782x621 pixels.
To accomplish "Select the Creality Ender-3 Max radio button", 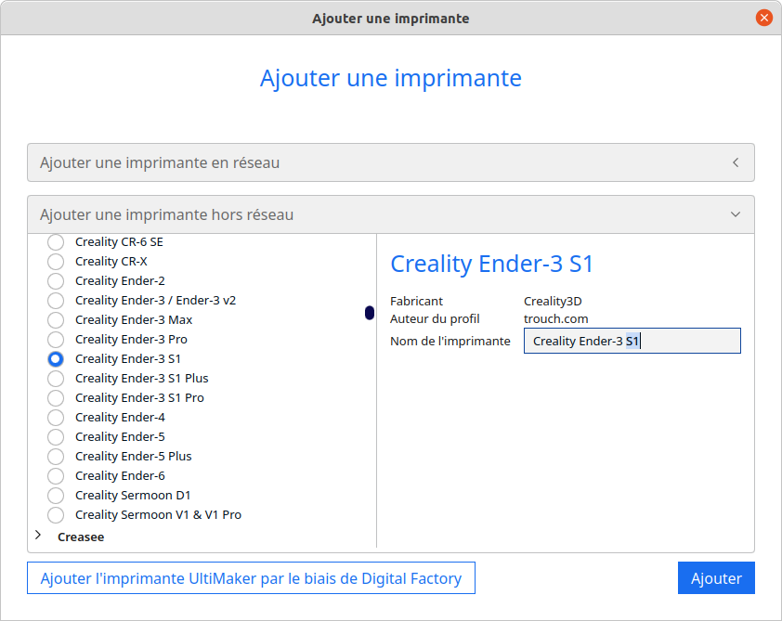I will [x=56, y=320].
